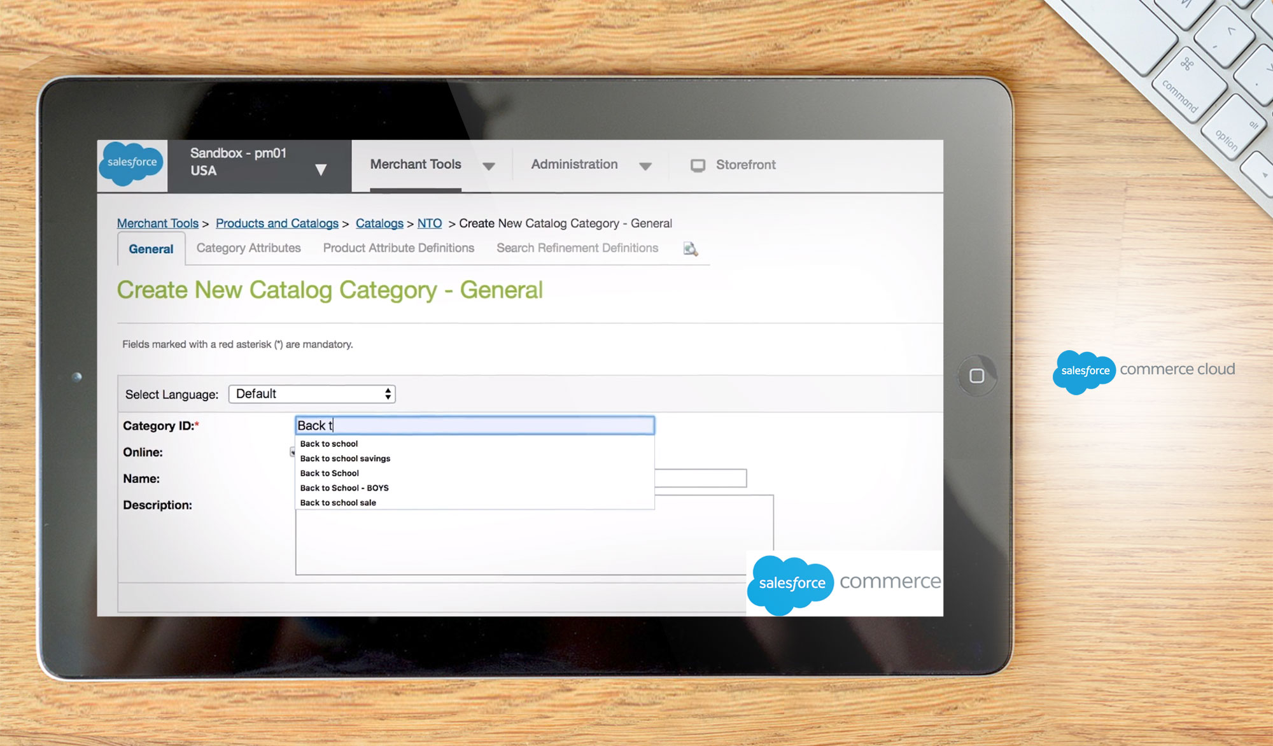
Task: Follow the Catalogs breadcrumb link
Action: pyautogui.click(x=379, y=223)
